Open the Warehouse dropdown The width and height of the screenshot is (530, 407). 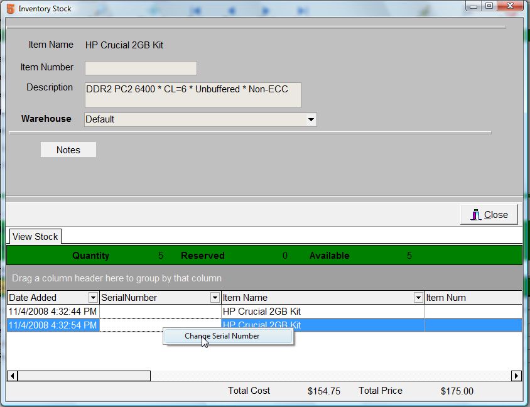point(311,119)
